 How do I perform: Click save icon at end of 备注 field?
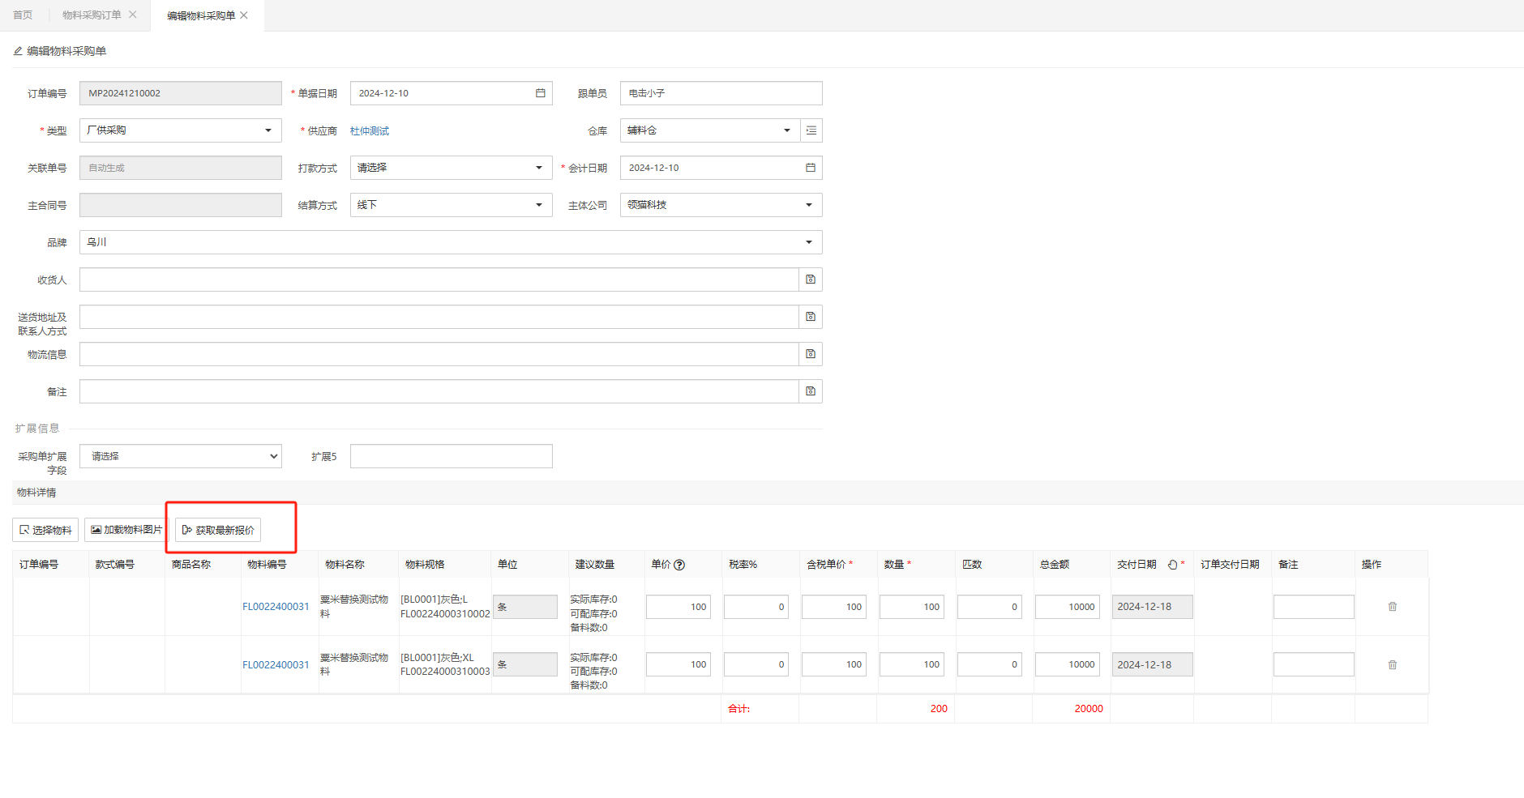(x=811, y=391)
